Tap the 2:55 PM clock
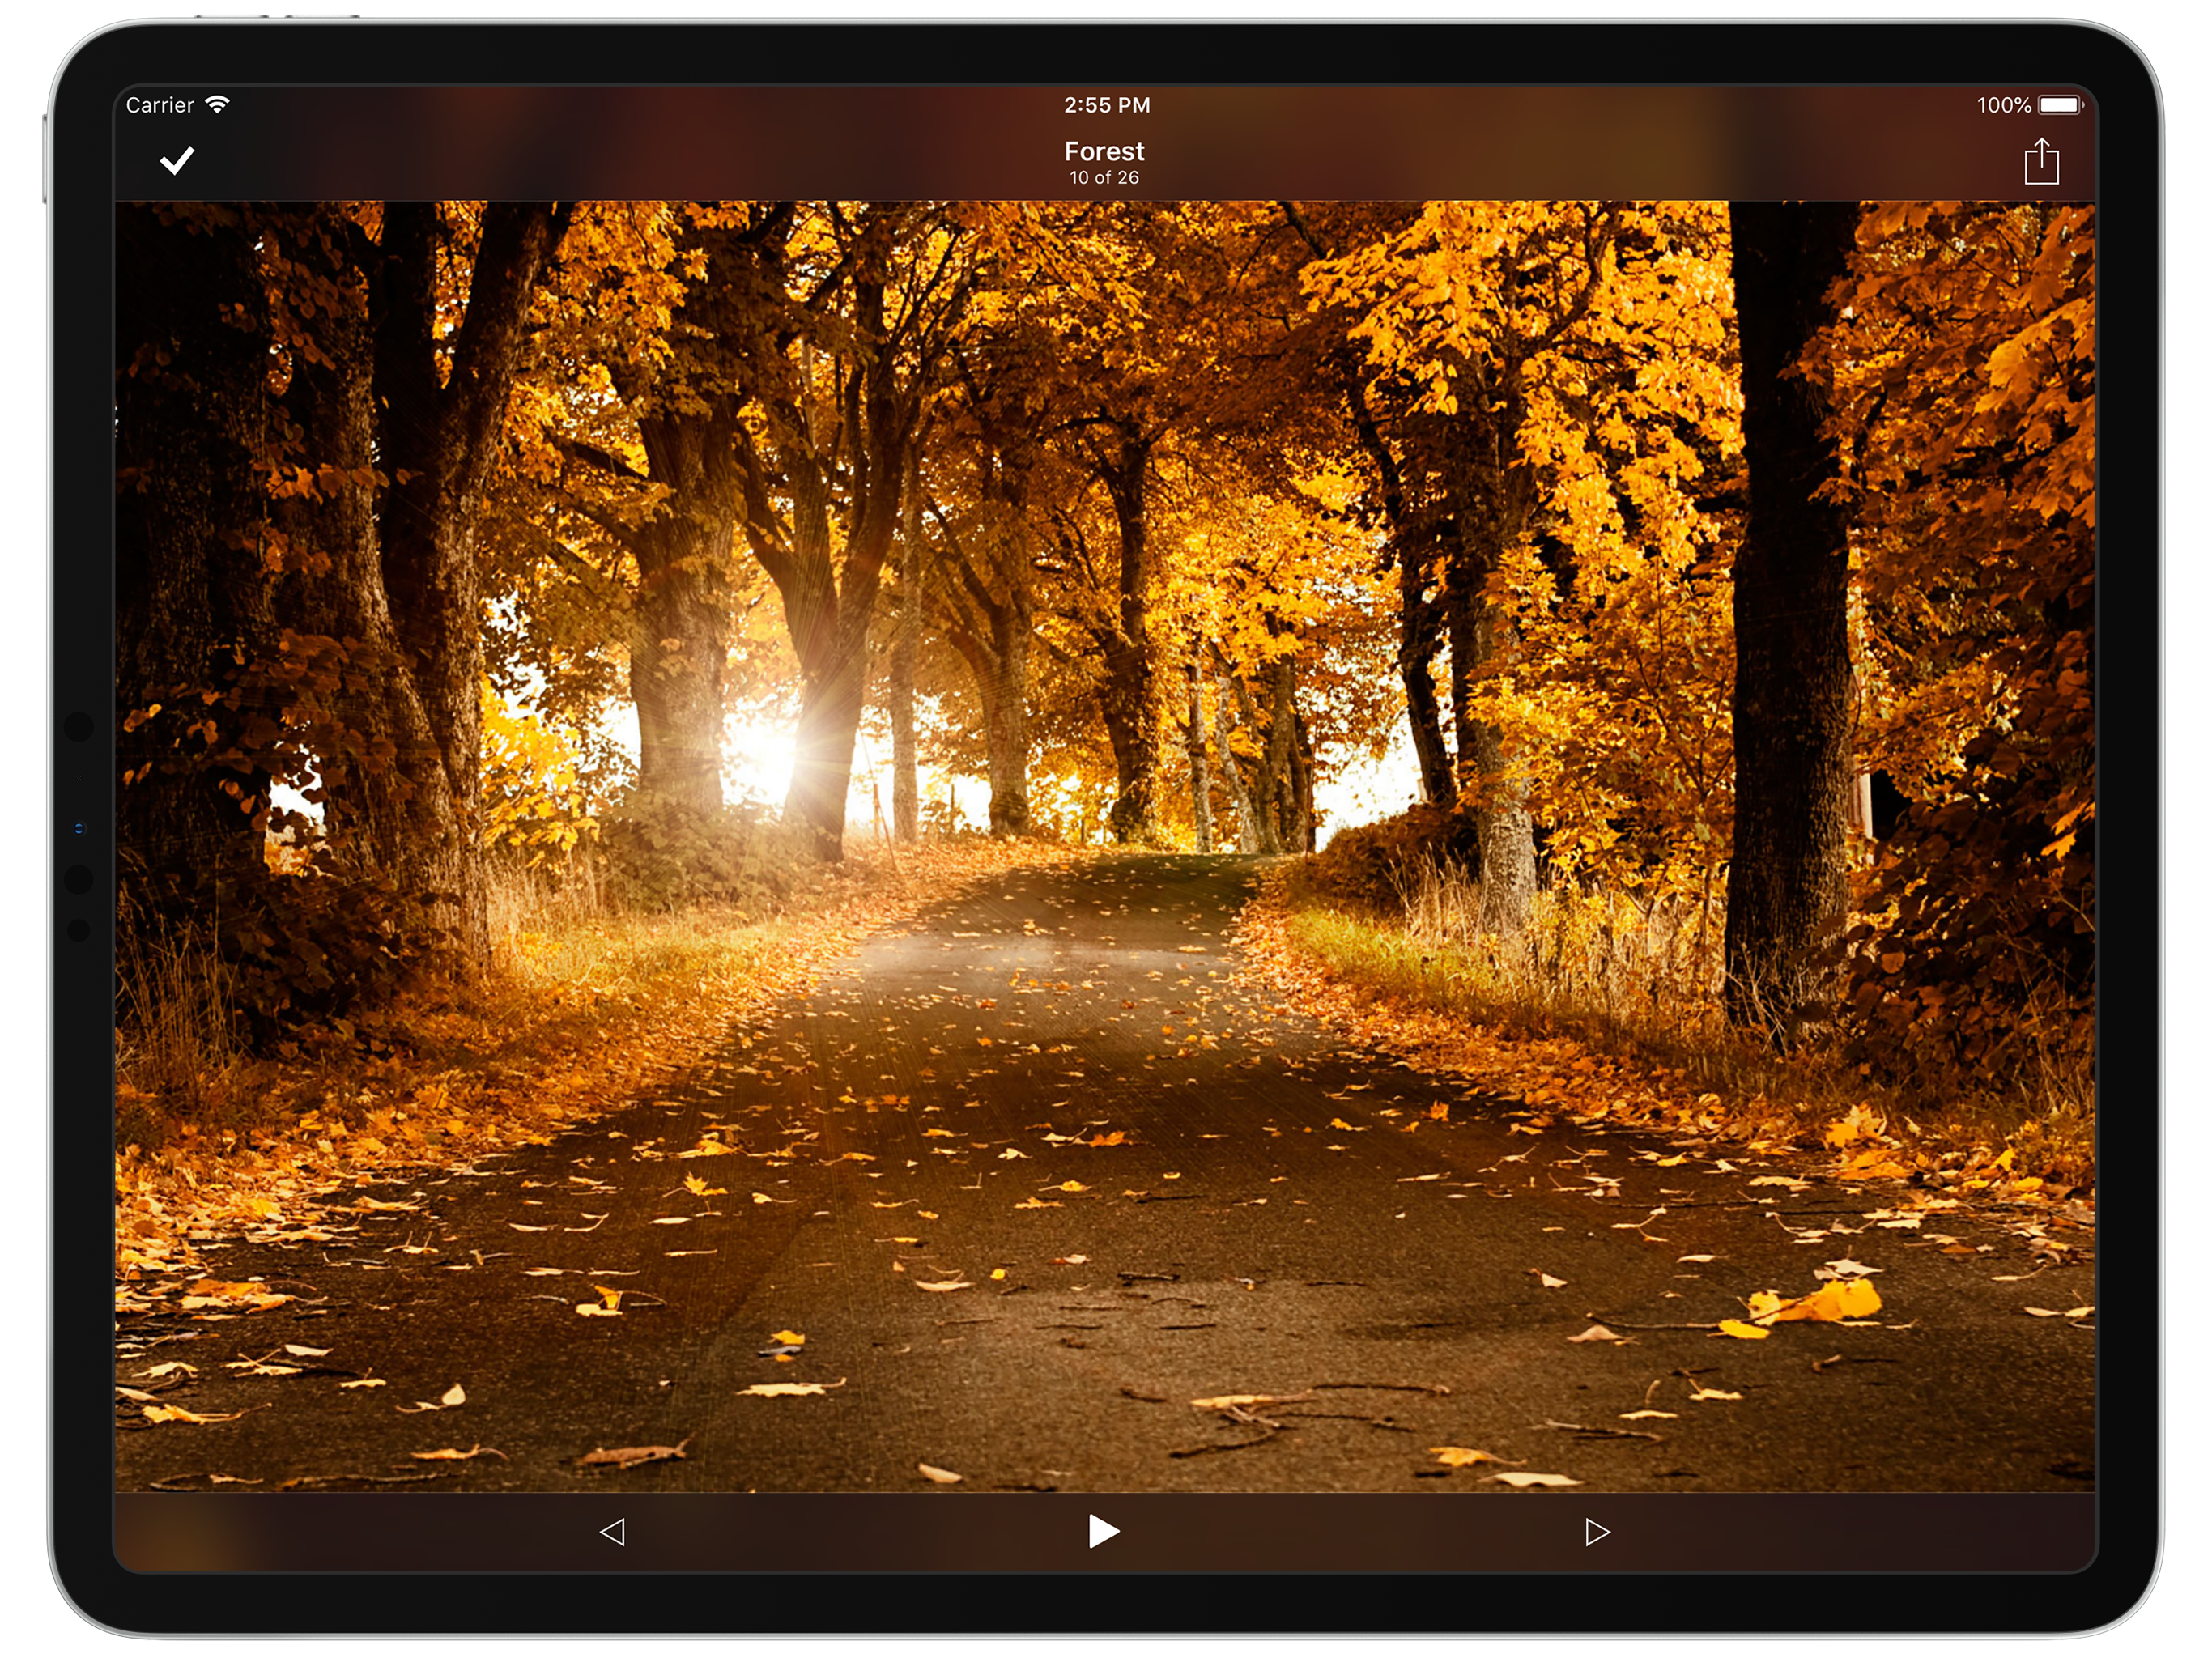2212x1658 pixels. (x=1106, y=105)
